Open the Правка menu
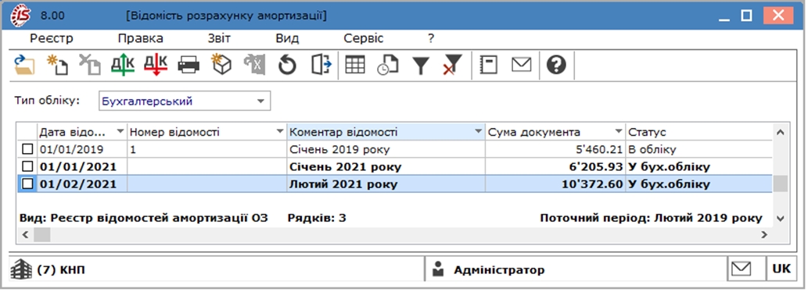This screenshot has height=292, width=808. point(141,38)
